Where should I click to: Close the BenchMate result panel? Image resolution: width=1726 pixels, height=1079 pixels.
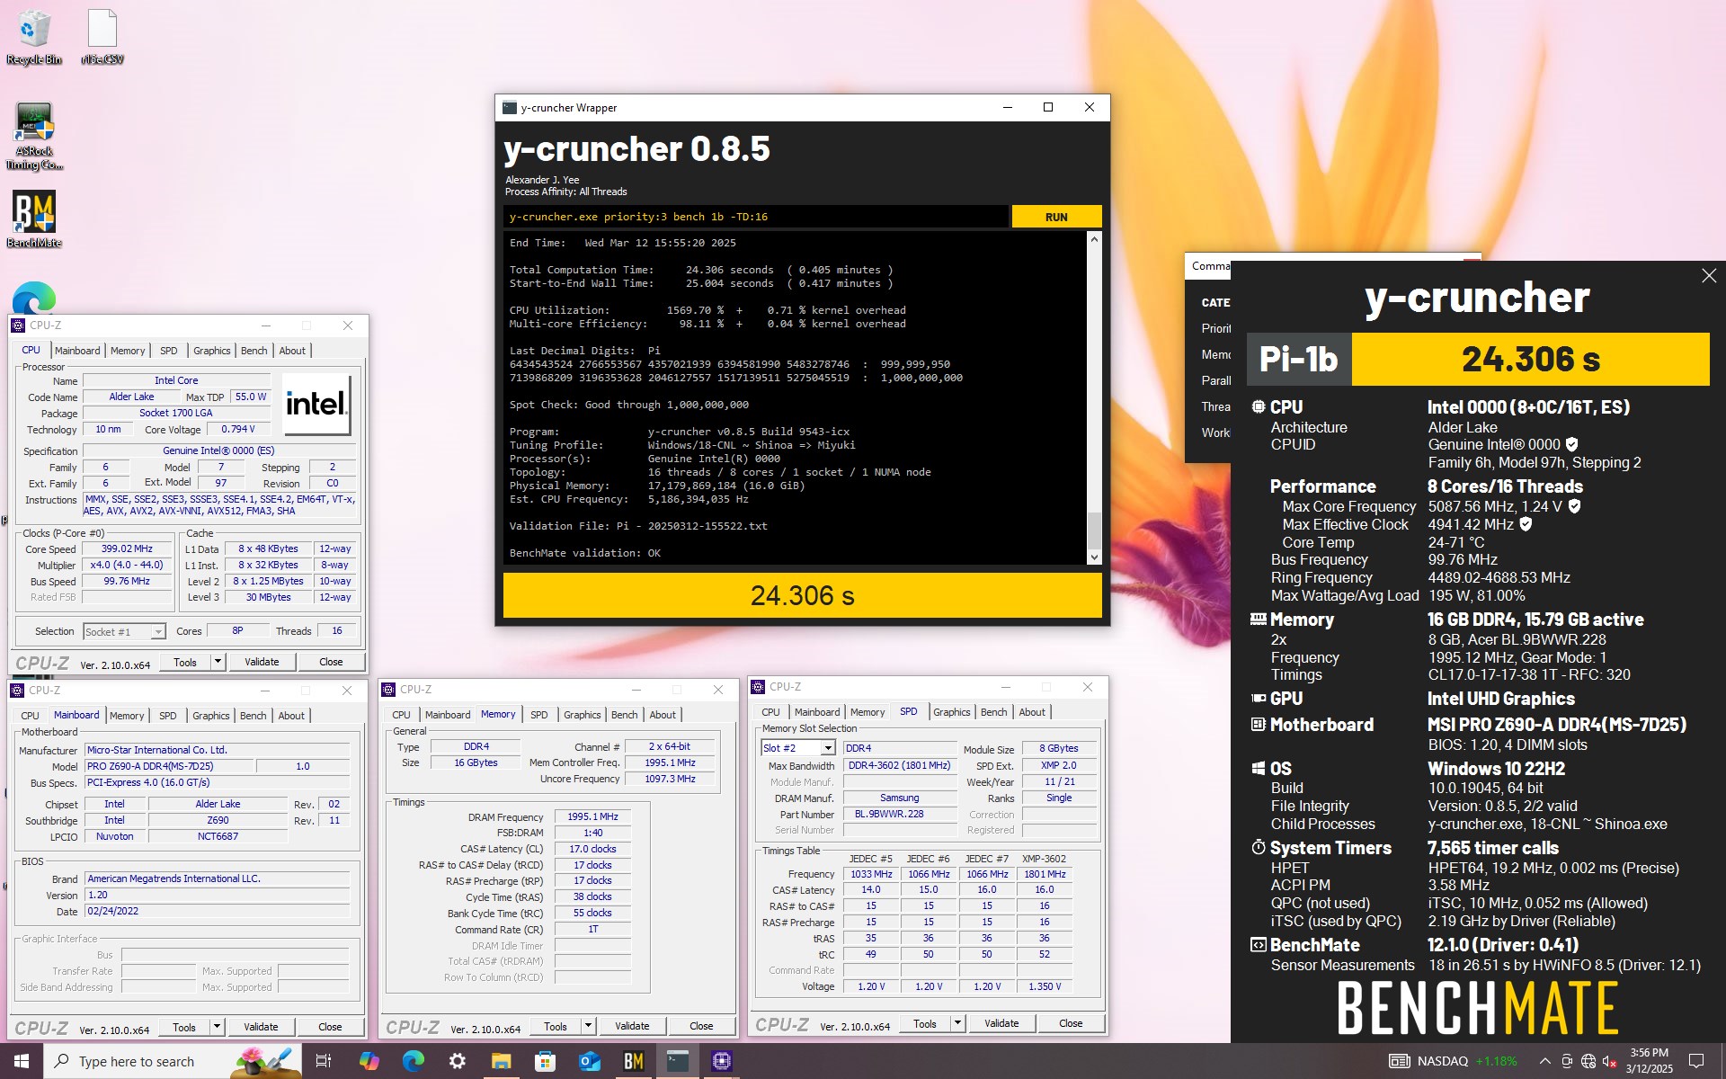[1709, 276]
